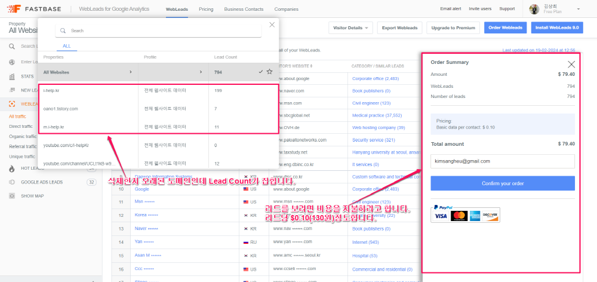Image resolution: width=597 pixels, height=282 pixels.
Task: Go to Business Contacts tab
Action: (x=244, y=9)
